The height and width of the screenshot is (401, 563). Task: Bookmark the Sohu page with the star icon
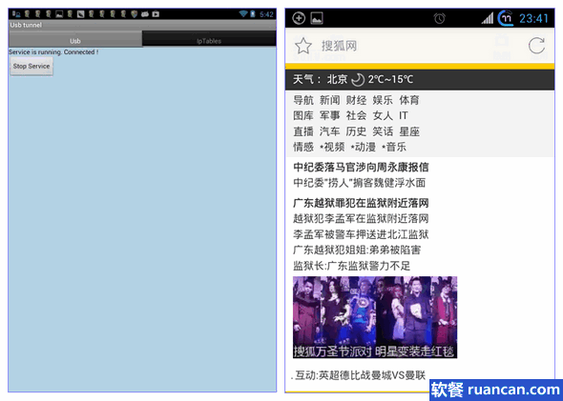tap(303, 46)
